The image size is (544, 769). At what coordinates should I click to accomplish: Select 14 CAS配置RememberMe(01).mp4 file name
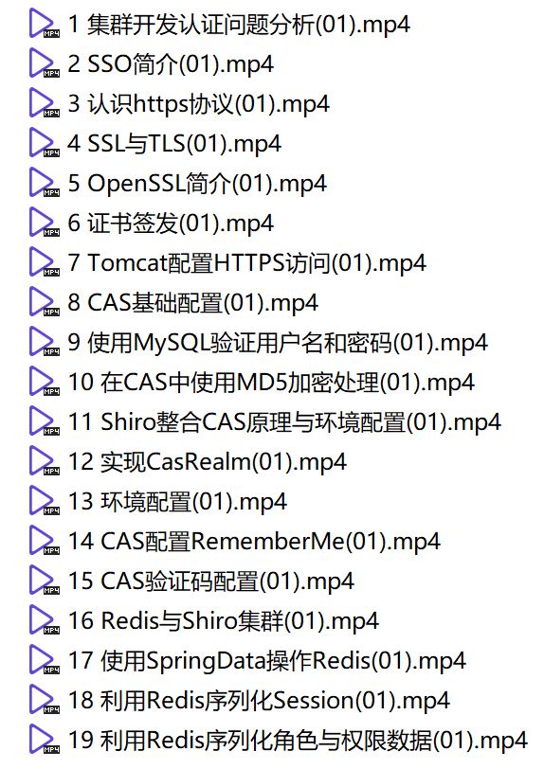pos(254,542)
